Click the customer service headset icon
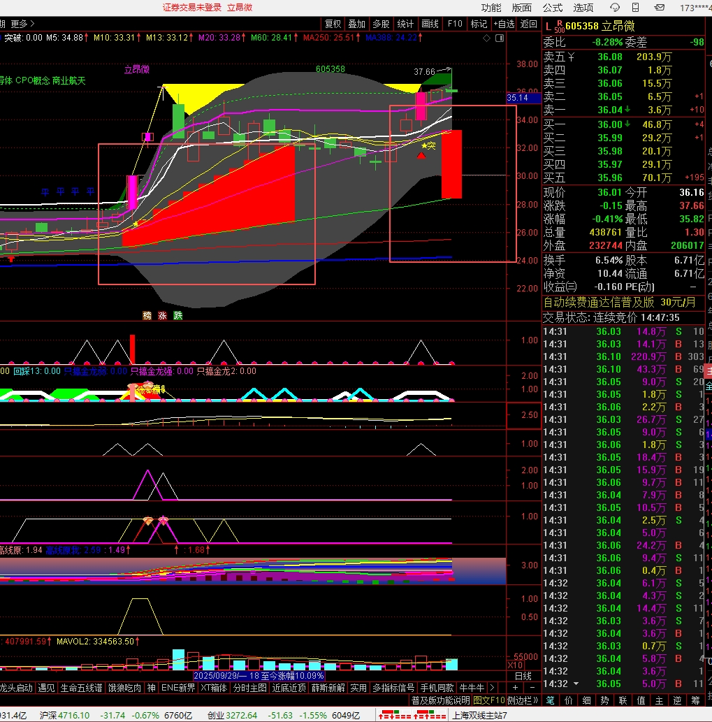Image resolution: width=712 pixels, height=722 pixels. pos(615,8)
